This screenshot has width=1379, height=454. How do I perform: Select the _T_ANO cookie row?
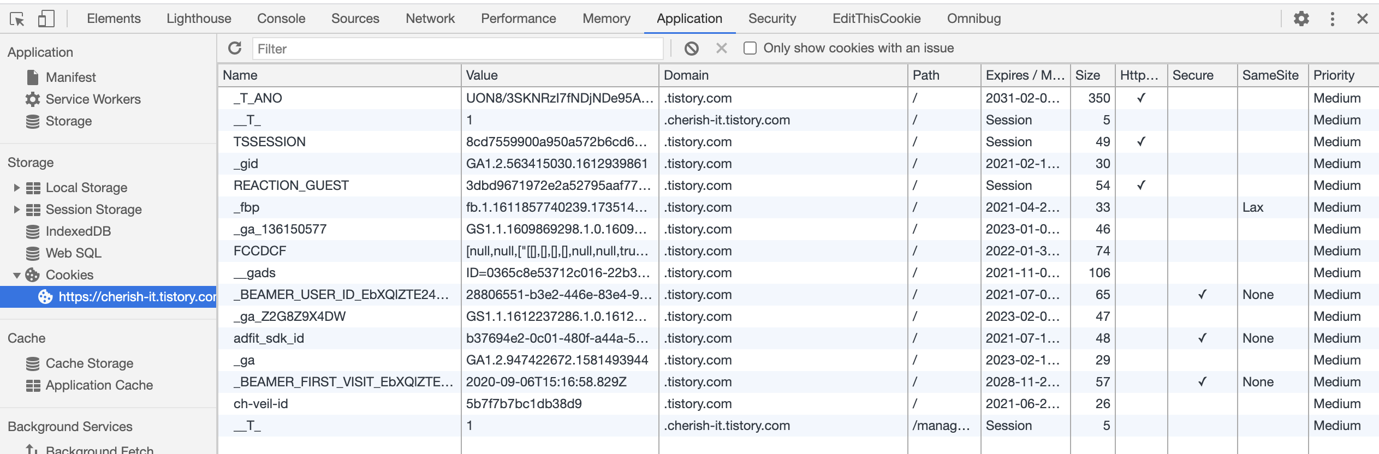798,98
